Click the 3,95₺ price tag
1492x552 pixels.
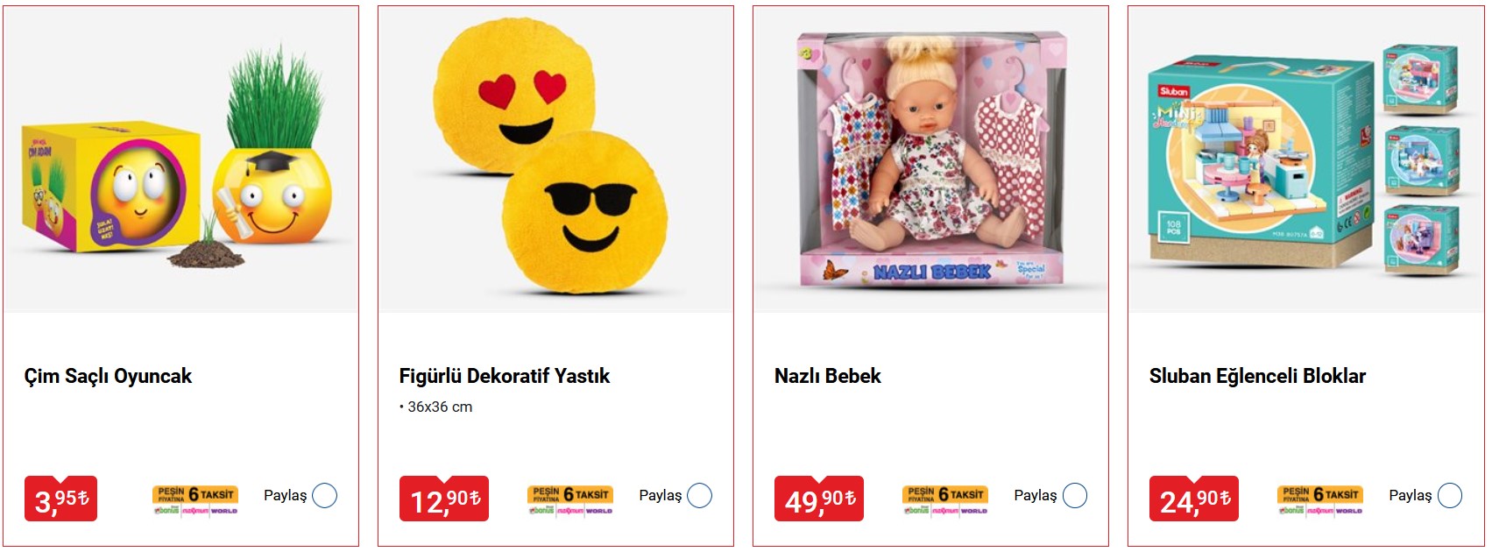(x=60, y=499)
